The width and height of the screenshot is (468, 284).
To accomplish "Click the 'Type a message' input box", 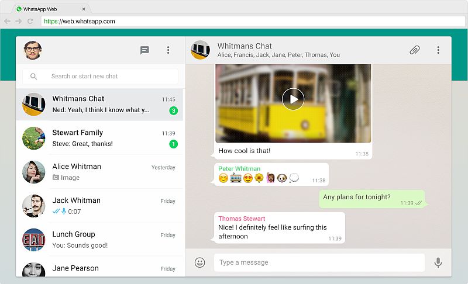I will click(319, 263).
